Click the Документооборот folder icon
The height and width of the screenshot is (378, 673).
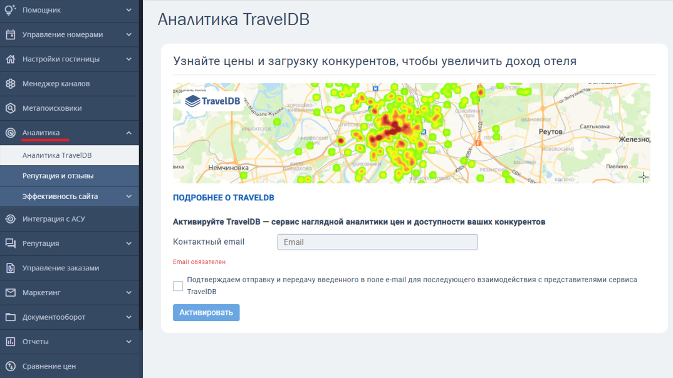(x=10, y=317)
